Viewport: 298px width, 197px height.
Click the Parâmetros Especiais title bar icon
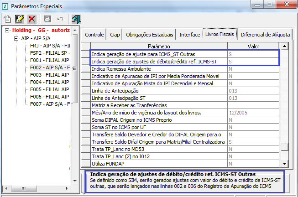(5, 6)
